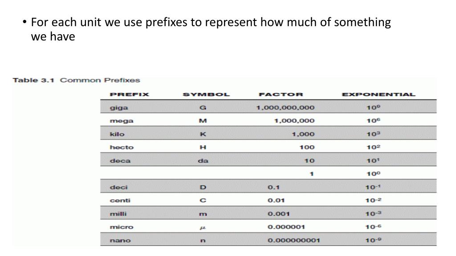Click the kilo prefix cell
The width and height of the screenshot is (456, 256).
[117, 134]
